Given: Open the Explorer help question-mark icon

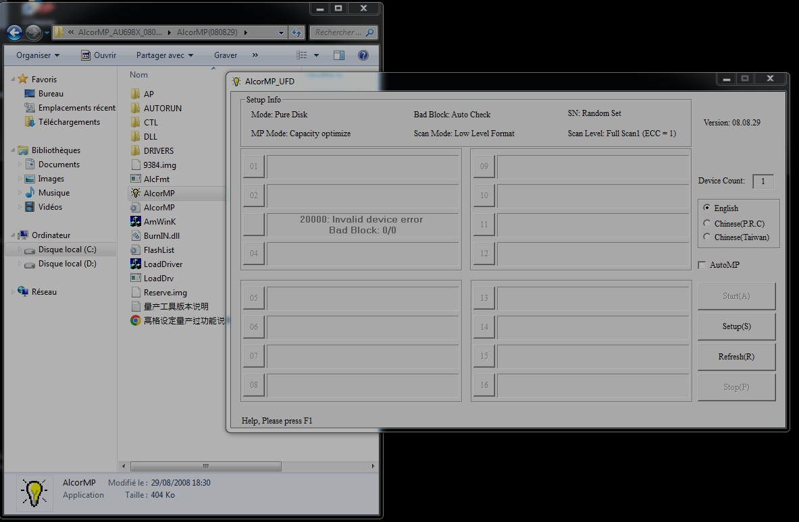Looking at the screenshot, I should 363,55.
